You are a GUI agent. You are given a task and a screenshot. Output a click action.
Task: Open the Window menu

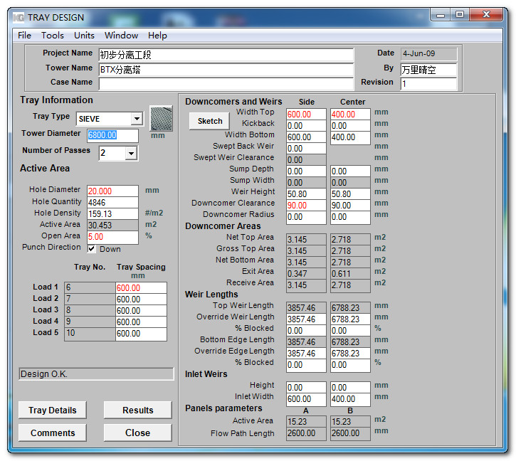[x=121, y=35]
